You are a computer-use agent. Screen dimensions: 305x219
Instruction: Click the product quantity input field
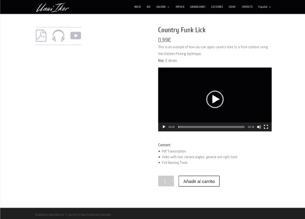164,181
